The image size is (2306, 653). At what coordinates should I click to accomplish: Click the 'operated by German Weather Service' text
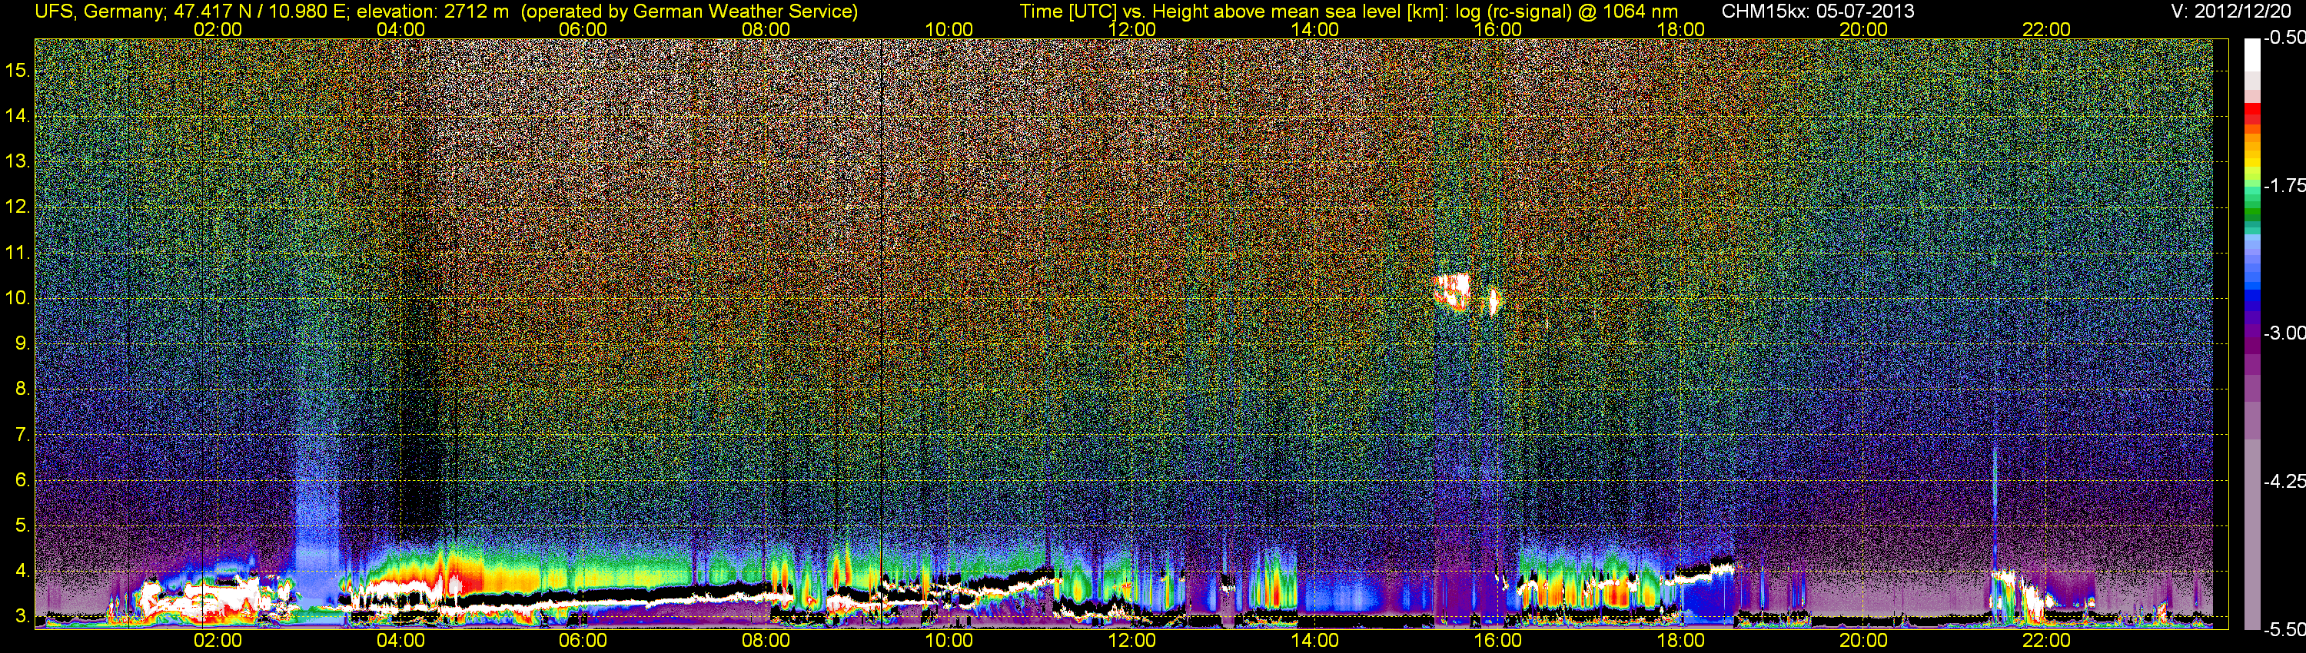[689, 12]
